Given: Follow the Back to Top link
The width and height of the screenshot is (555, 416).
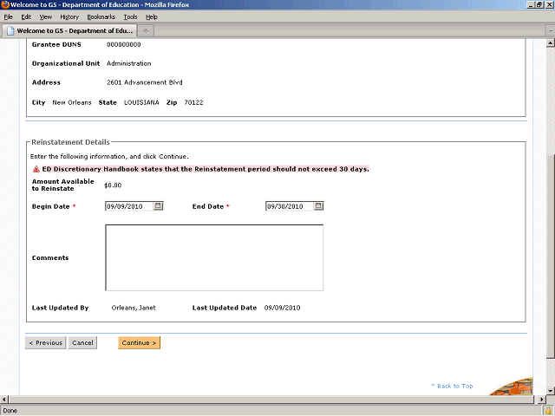Looking at the screenshot, I should click(452, 386).
